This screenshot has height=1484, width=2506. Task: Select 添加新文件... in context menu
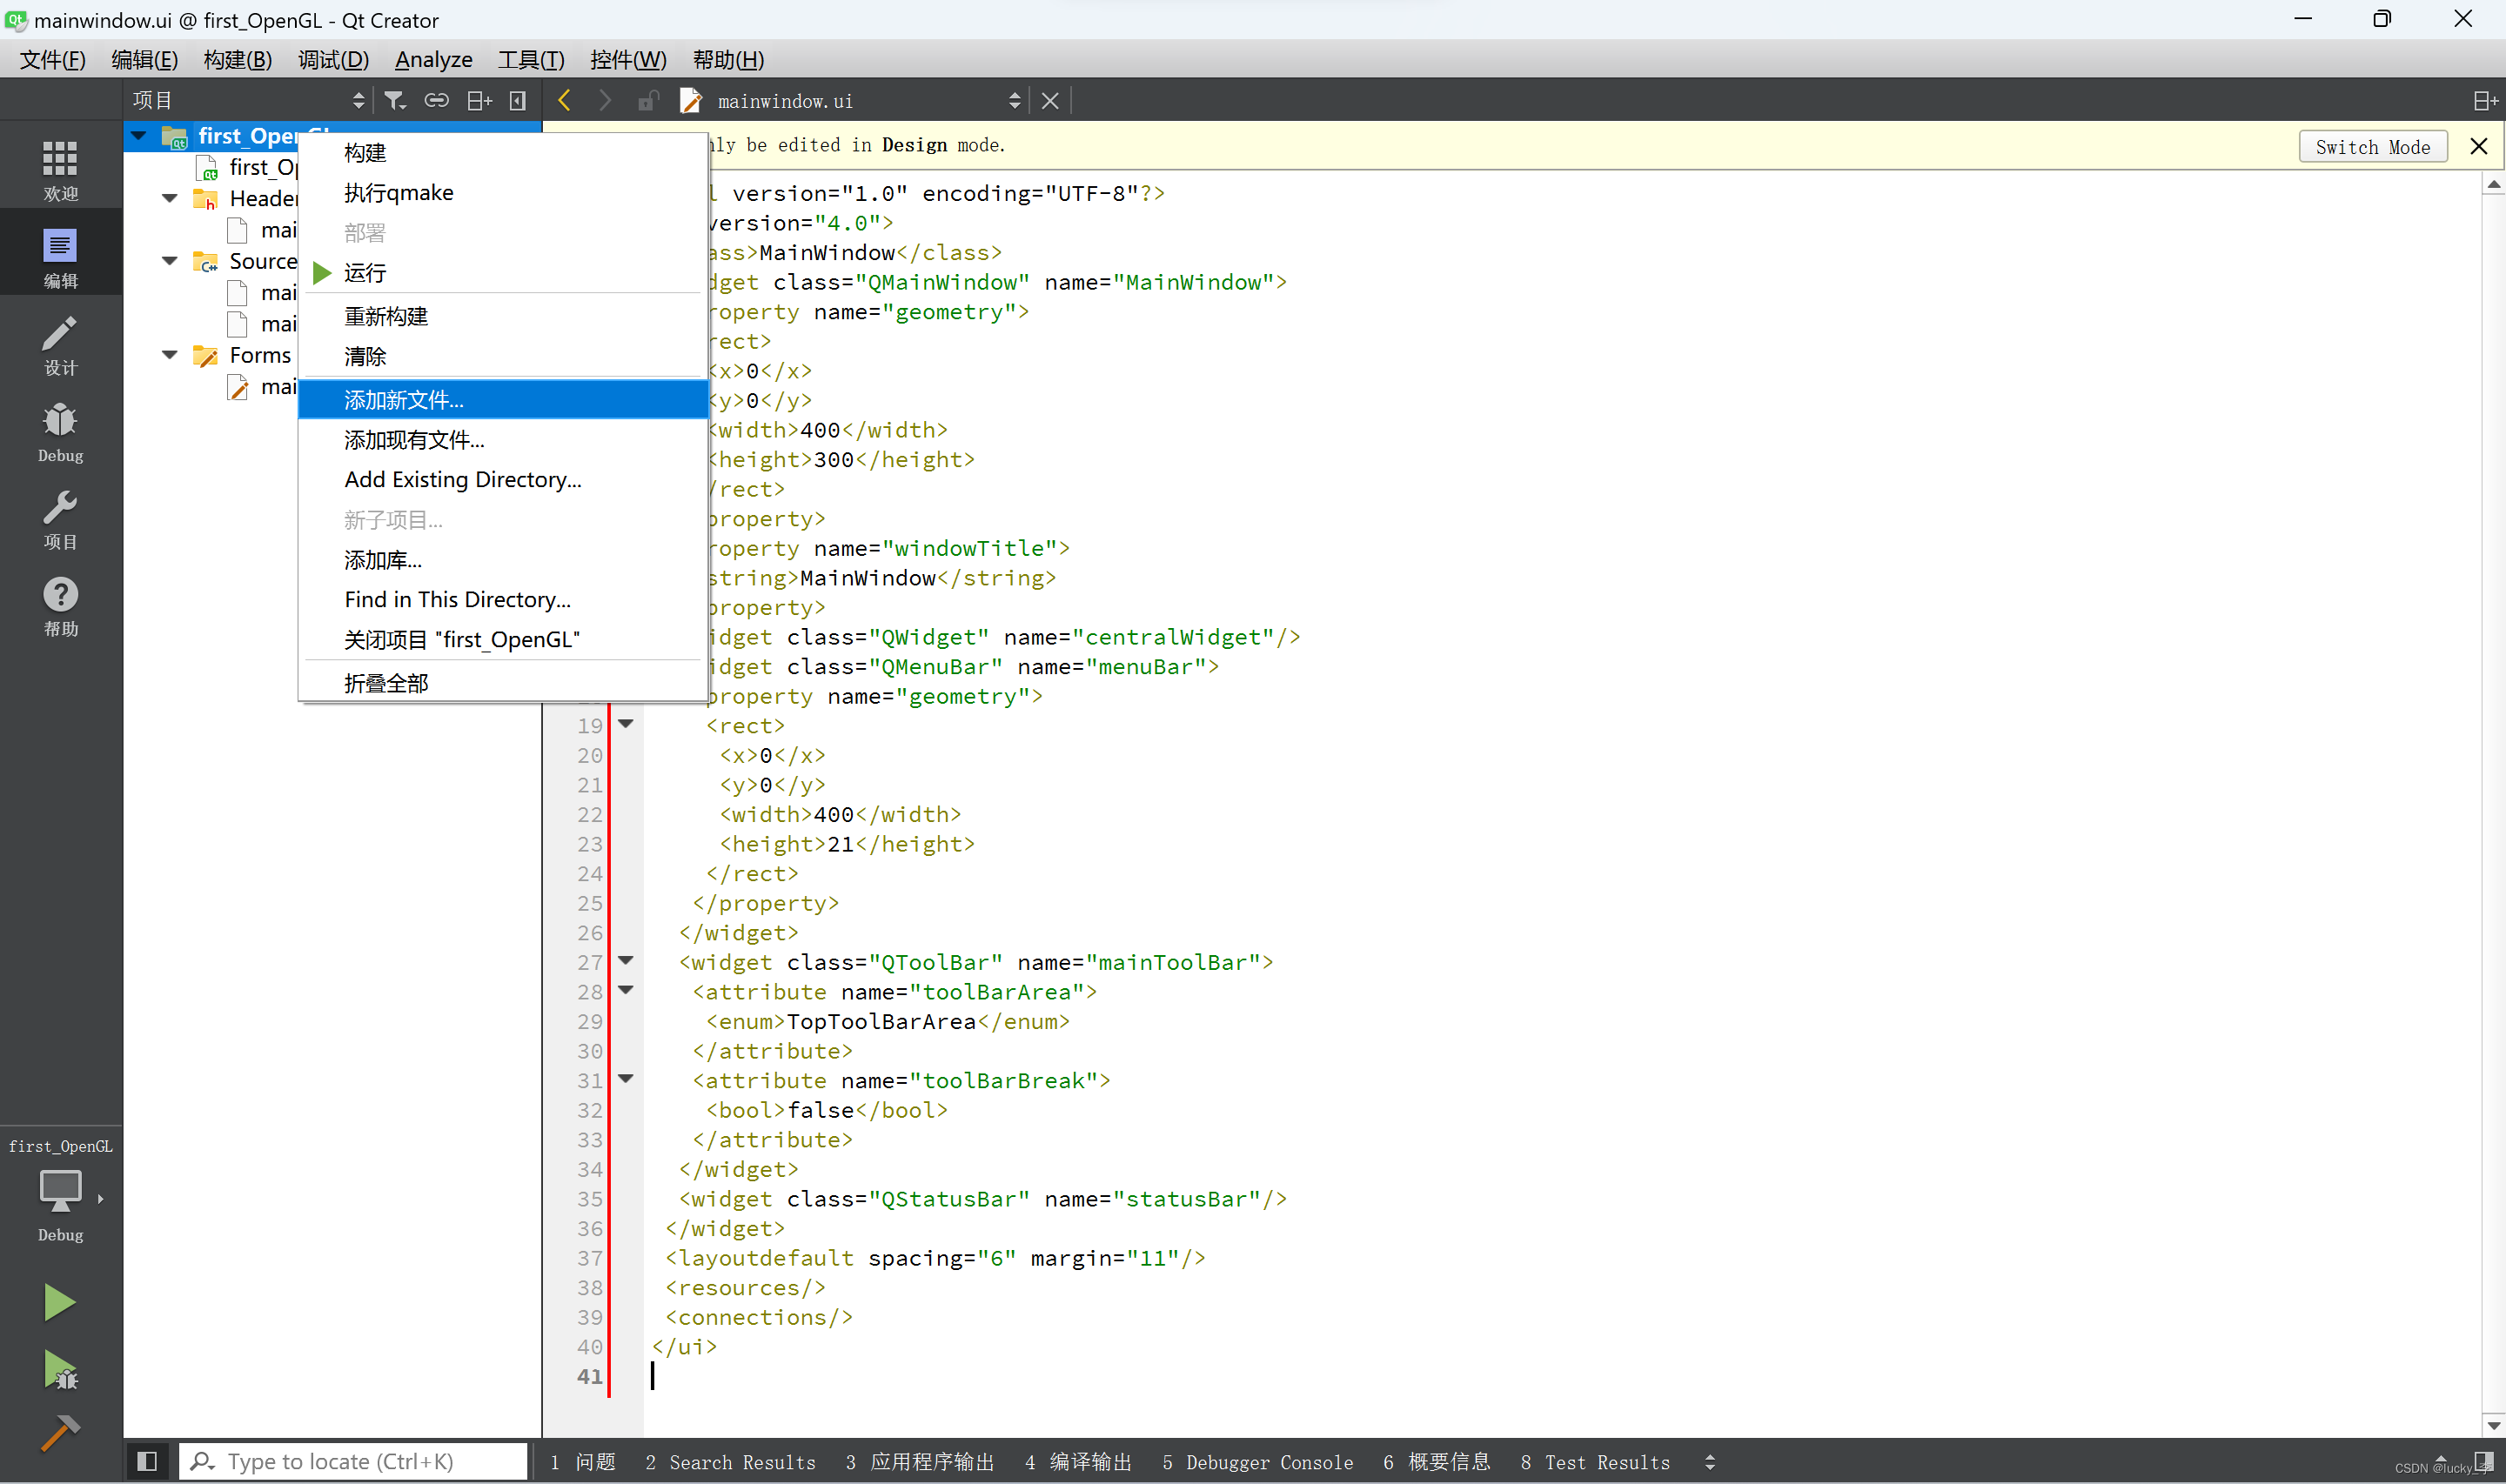[x=404, y=400]
